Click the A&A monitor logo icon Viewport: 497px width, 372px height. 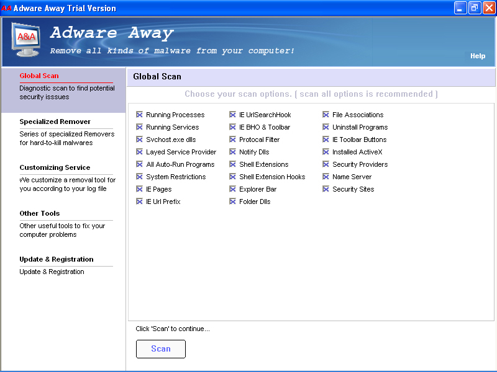[x=26, y=40]
